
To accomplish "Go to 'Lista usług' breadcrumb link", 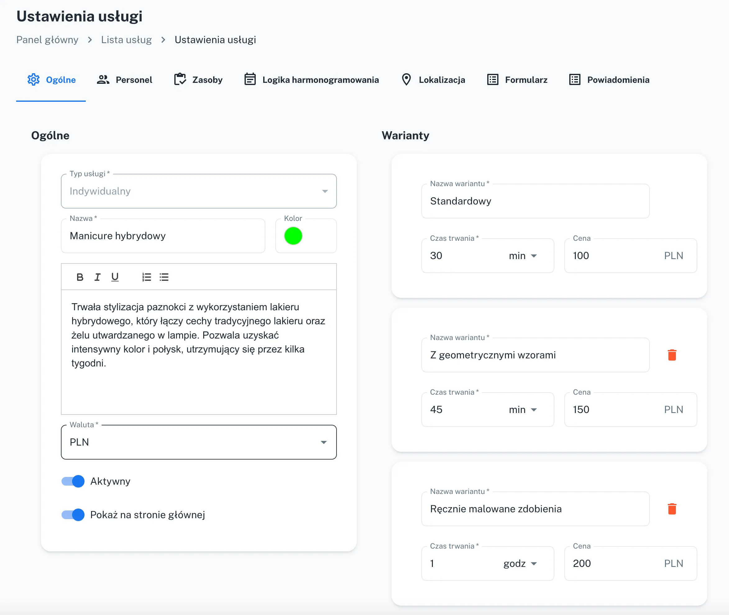I will pos(126,40).
